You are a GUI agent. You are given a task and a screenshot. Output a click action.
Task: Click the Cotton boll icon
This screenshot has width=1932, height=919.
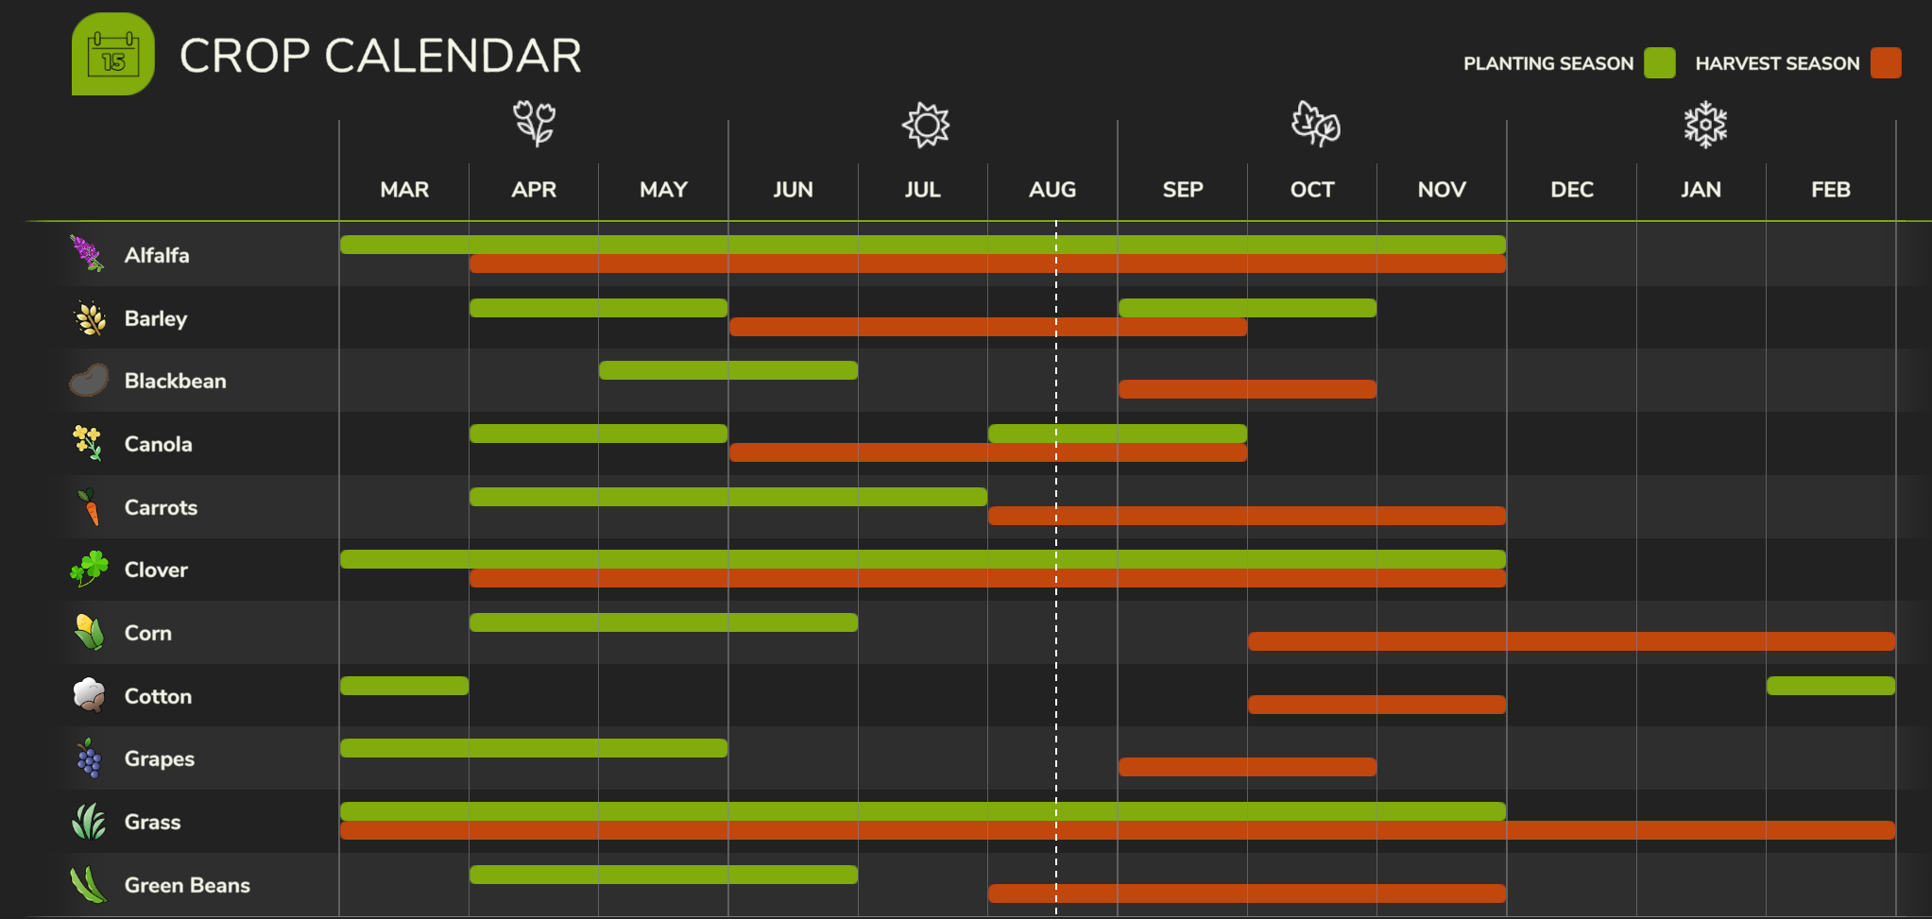89,695
